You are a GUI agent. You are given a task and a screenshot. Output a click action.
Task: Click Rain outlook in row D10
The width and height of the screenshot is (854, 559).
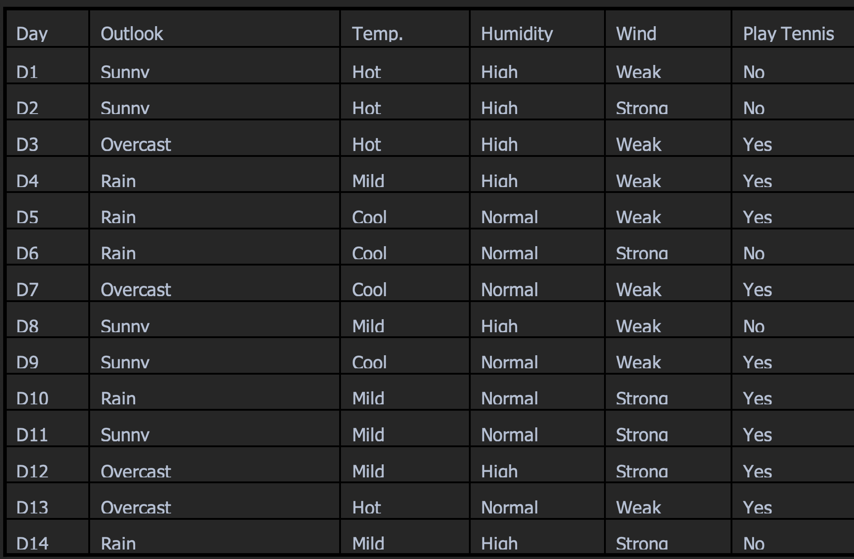pos(118,399)
